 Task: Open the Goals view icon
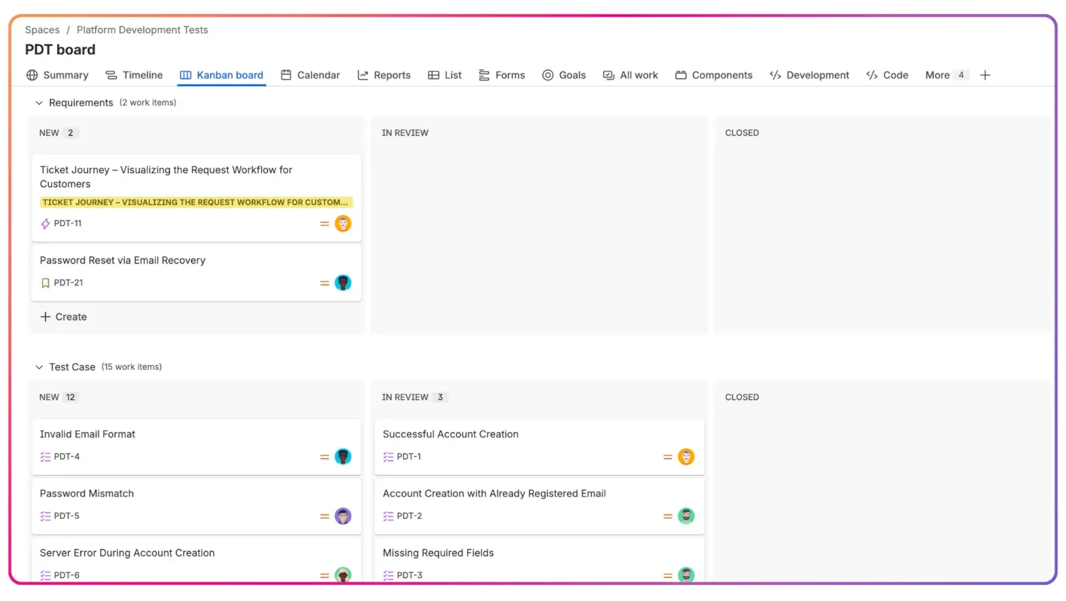[x=548, y=75]
